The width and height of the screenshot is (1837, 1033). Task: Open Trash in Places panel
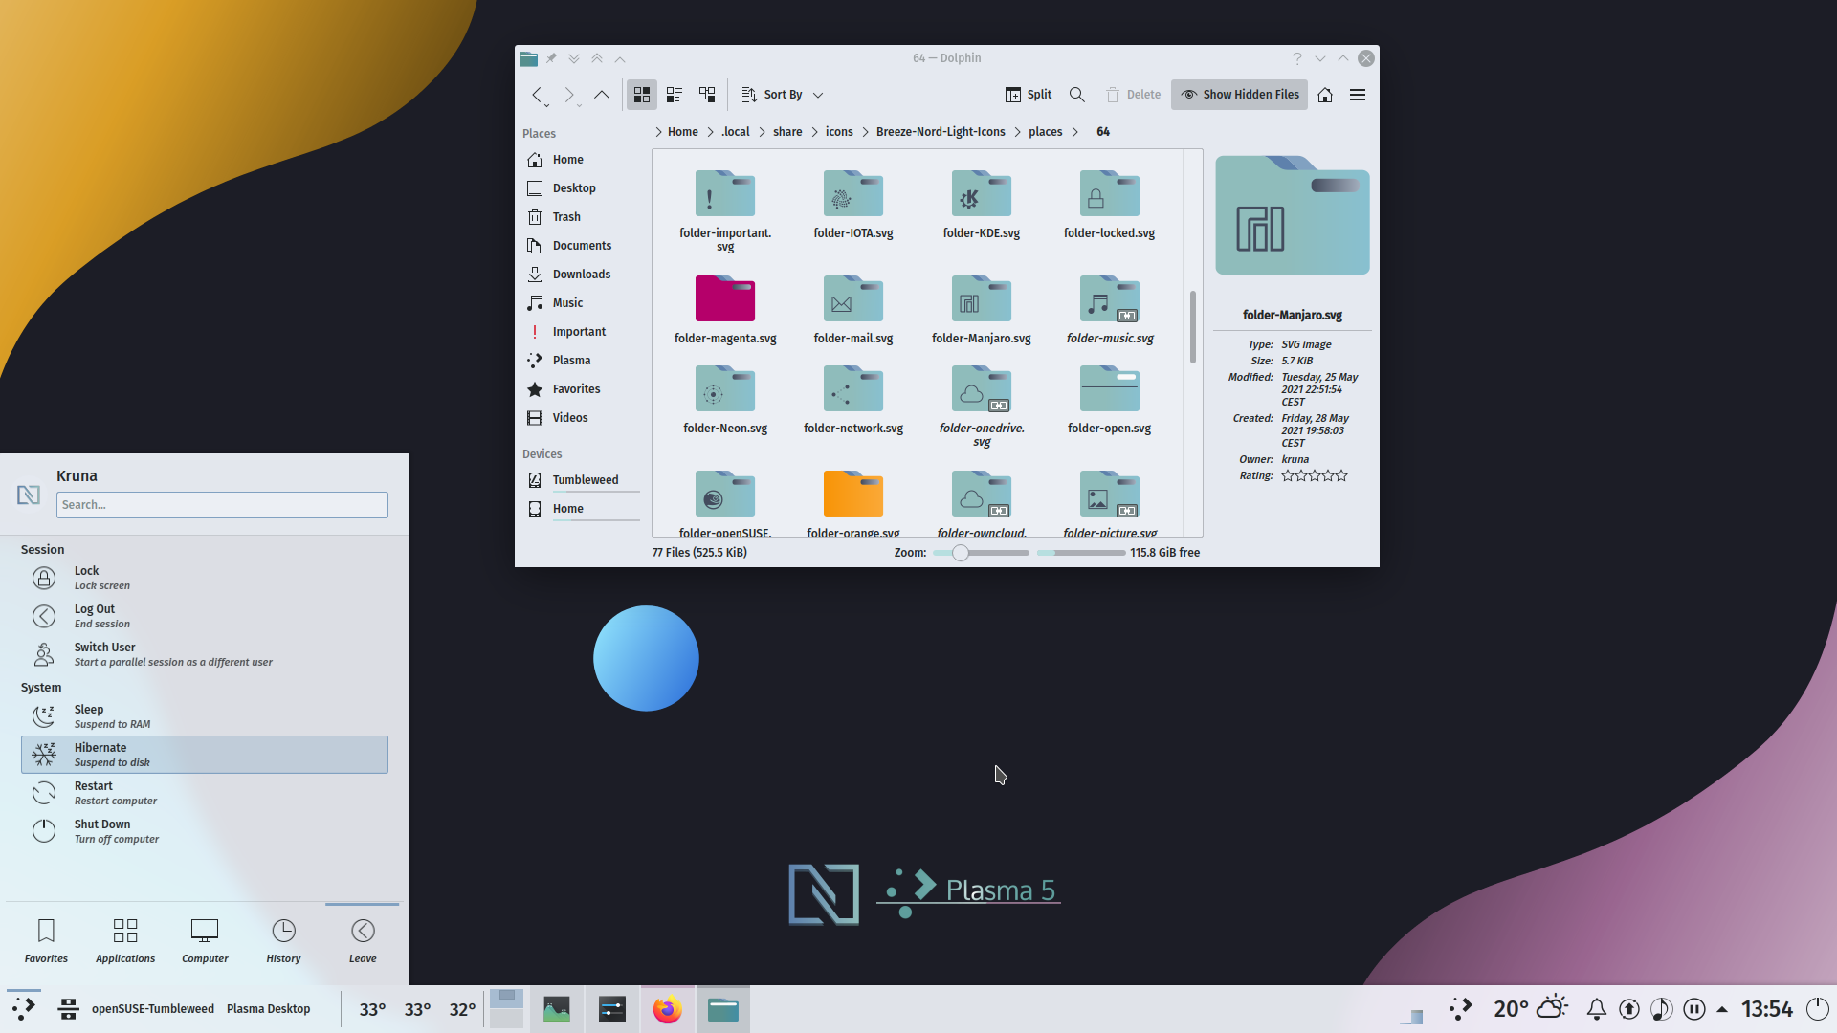coord(581,217)
